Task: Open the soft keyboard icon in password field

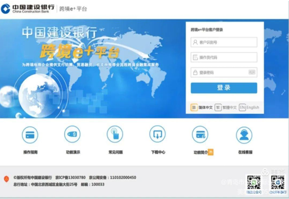Action: point(252,72)
